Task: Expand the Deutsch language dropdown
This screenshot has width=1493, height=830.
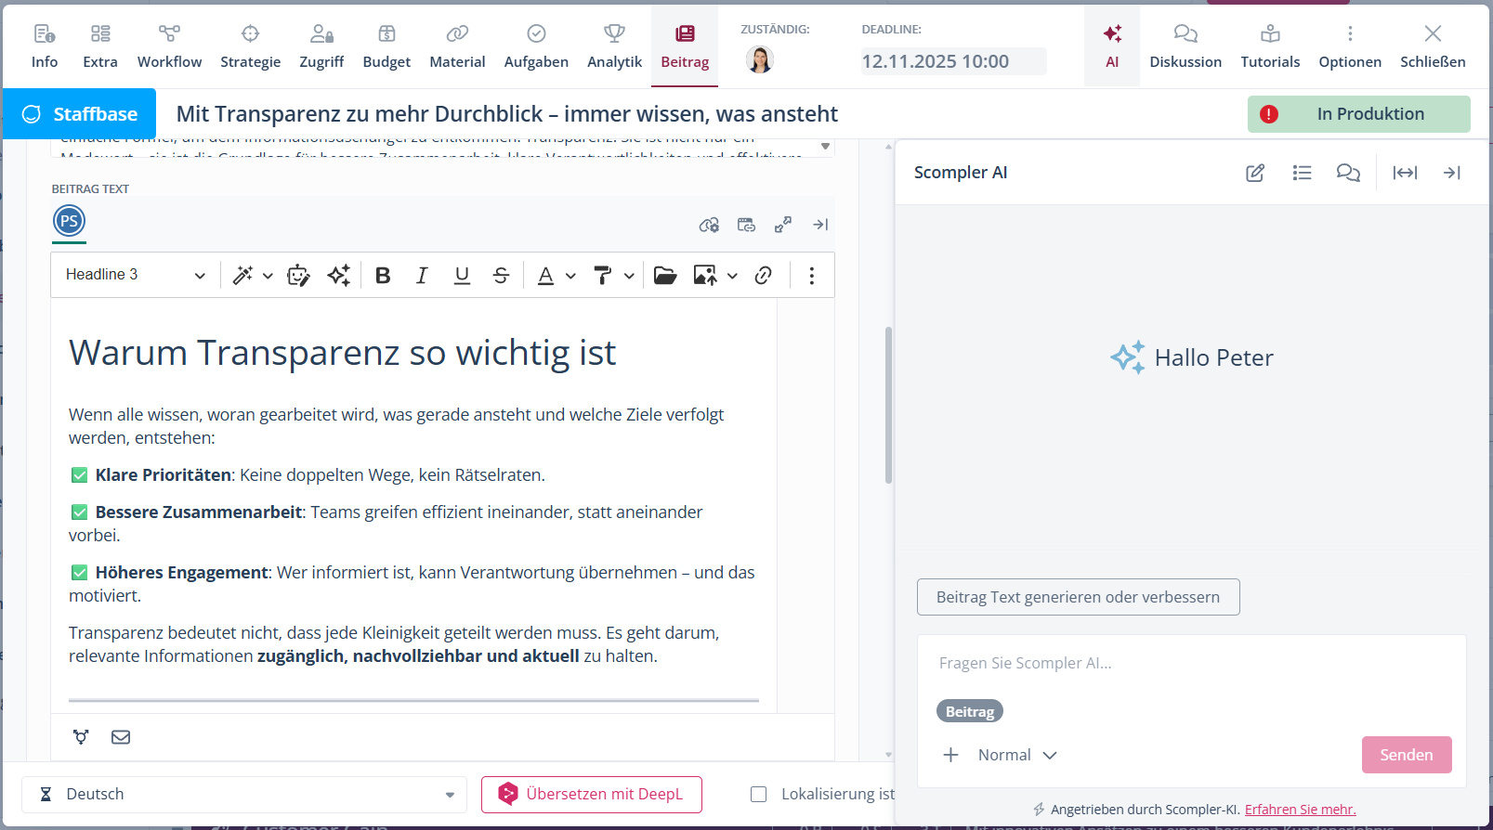Action: coord(243,795)
